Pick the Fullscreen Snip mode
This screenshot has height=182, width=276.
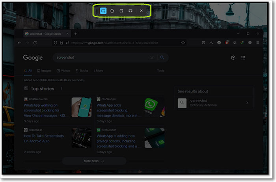[x=131, y=11]
